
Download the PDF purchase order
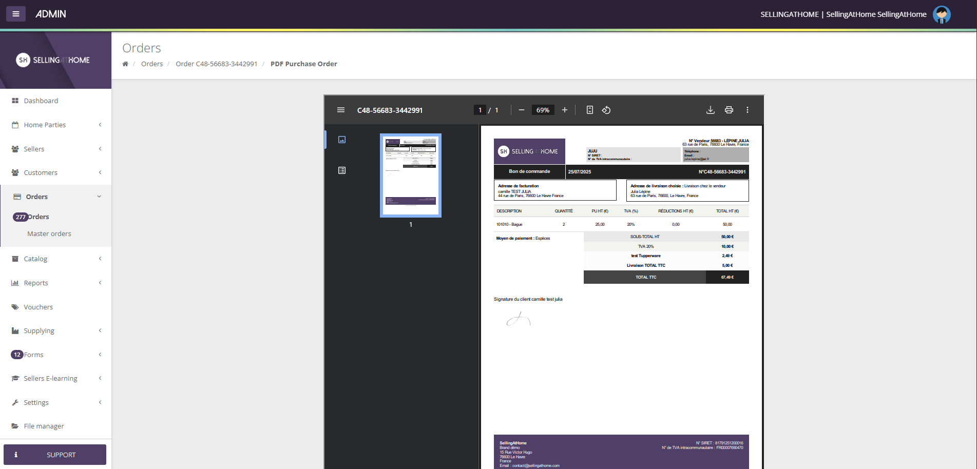click(710, 110)
